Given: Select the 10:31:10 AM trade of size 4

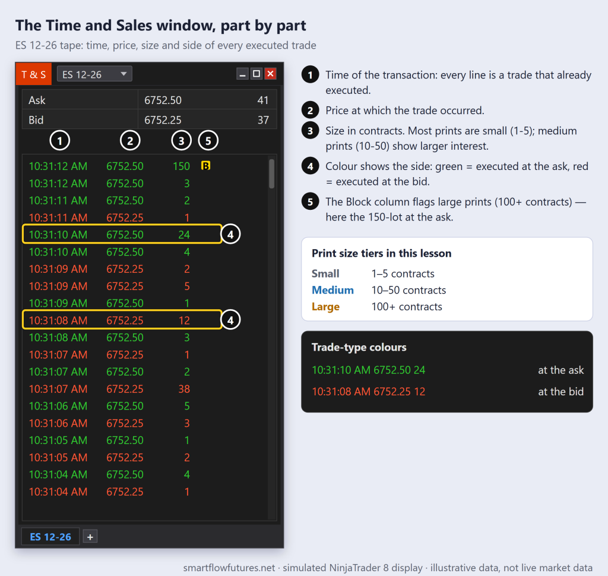Looking at the screenshot, I should click(x=145, y=252).
